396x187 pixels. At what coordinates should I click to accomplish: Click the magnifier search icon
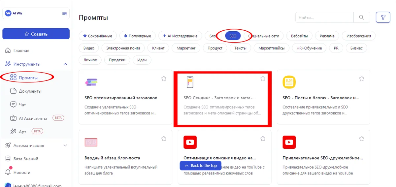362,17
